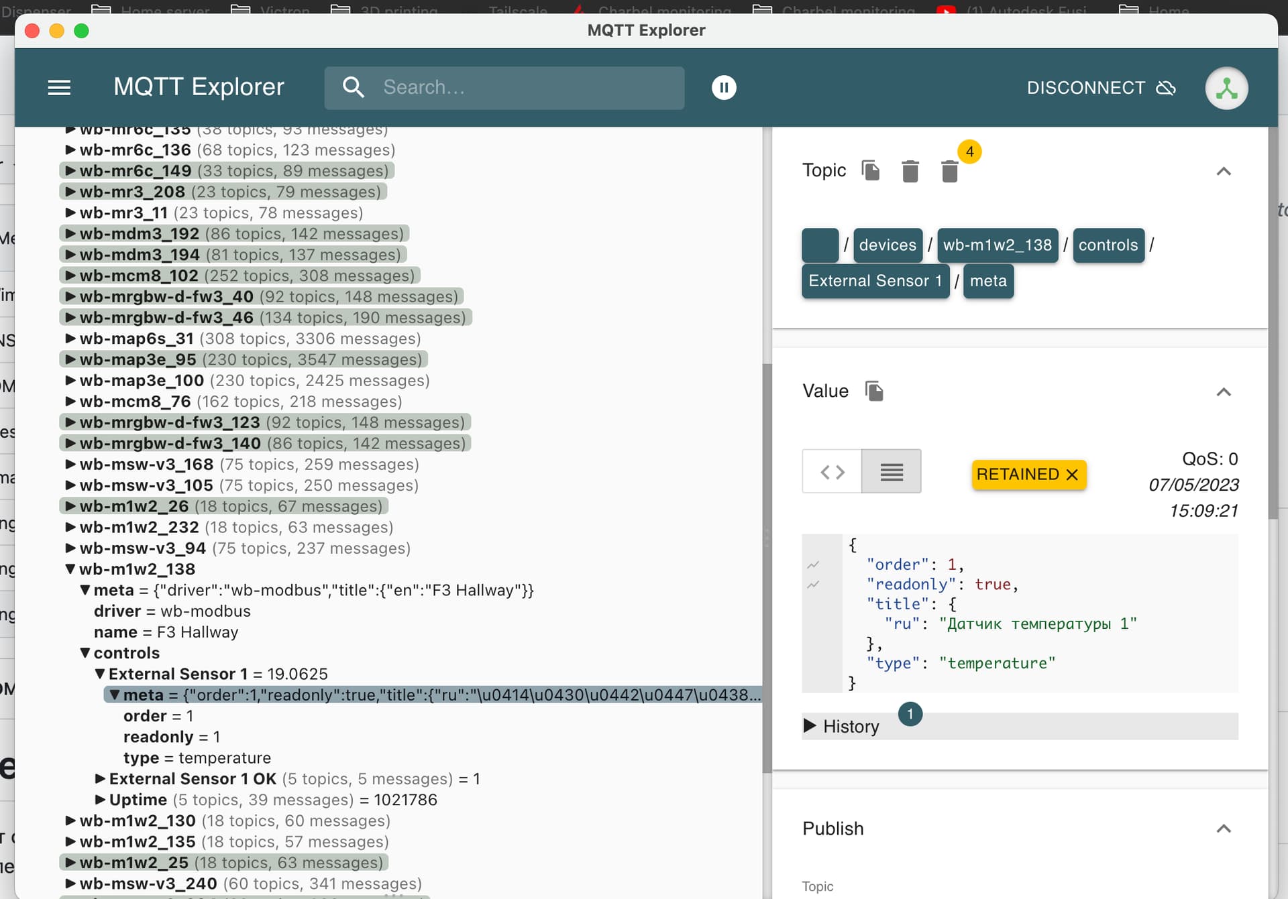Expand External Sensor 1 OK node
The width and height of the screenshot is (1288, 899).
(x=99, y=779)
